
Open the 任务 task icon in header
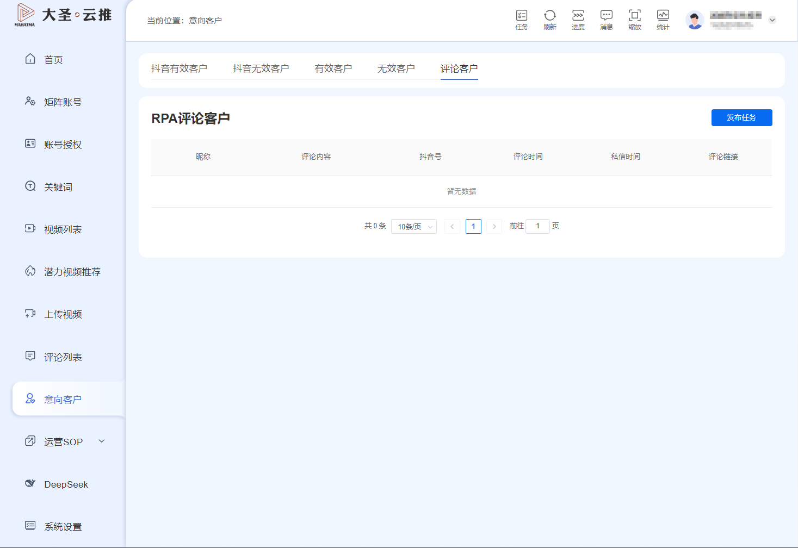click(522, 20)
